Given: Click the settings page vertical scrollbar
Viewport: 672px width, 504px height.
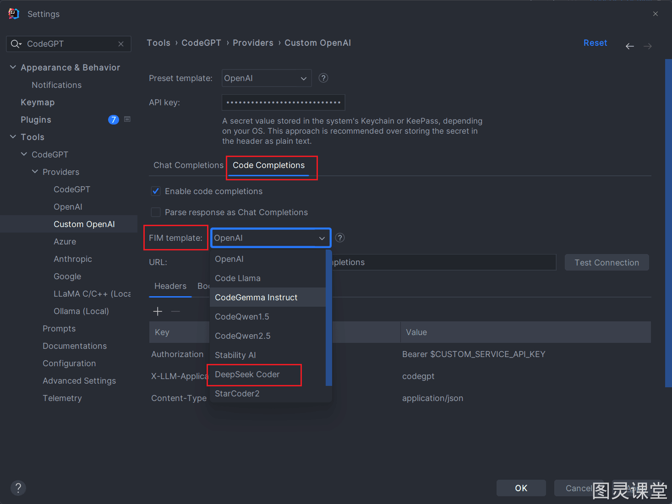Looking at the screenshot, I should tap(668, 223).
